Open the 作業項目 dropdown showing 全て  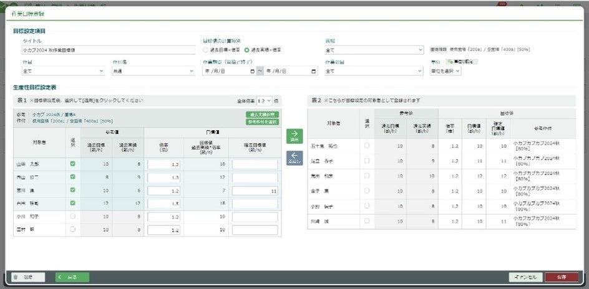[x=374, y=71]
